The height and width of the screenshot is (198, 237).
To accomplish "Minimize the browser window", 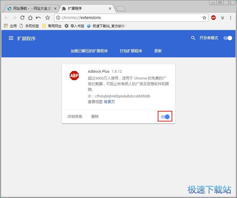I will pyautogui.click(x=213, y=3).
